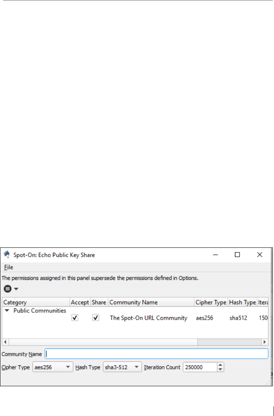Viewport: 274px width, 416px height.
Task: Uncheck Share for The Spot-On URL Community
Action: click(x=96, y=317)
